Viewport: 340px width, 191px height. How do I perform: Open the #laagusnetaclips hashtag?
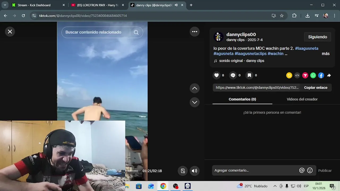[x=250, y=54]
